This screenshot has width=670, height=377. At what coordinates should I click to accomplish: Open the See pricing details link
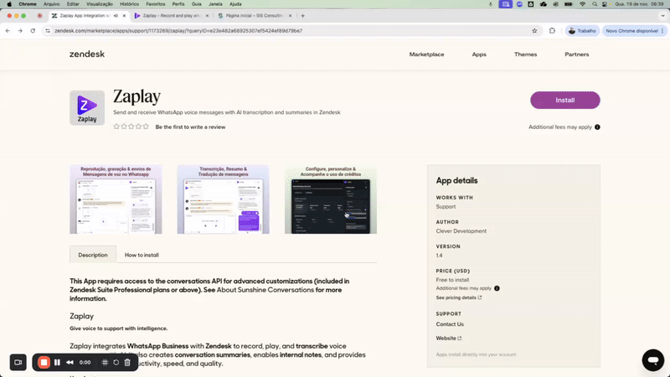click(x=458, y=297)
